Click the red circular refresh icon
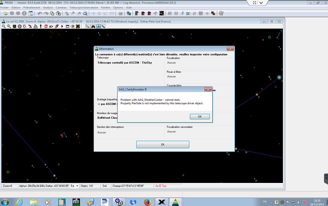The height and width of the screenshot is (206, 328). click(46, 26)
